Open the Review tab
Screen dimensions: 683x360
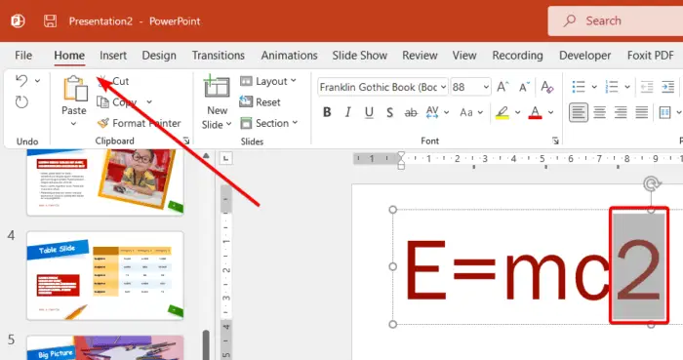coord(420,56)
